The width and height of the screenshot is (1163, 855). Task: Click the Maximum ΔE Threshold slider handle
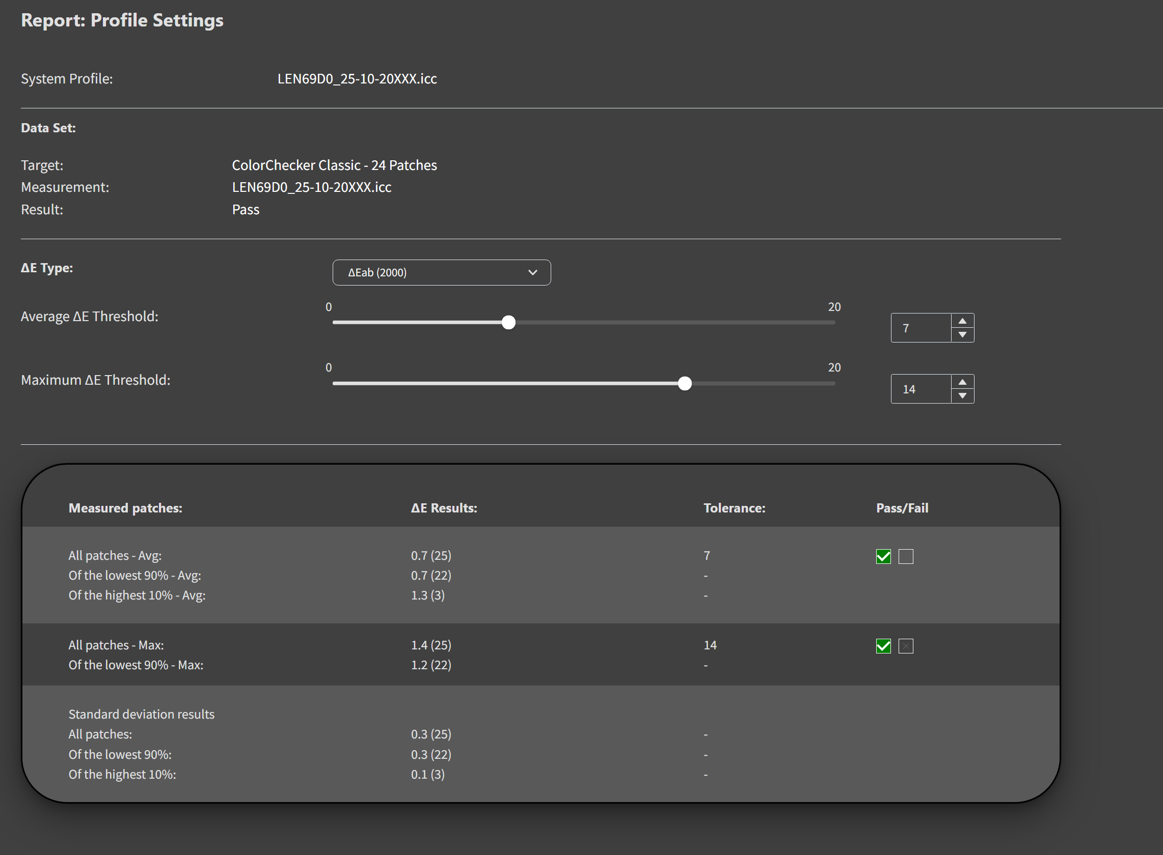point(685,384)
